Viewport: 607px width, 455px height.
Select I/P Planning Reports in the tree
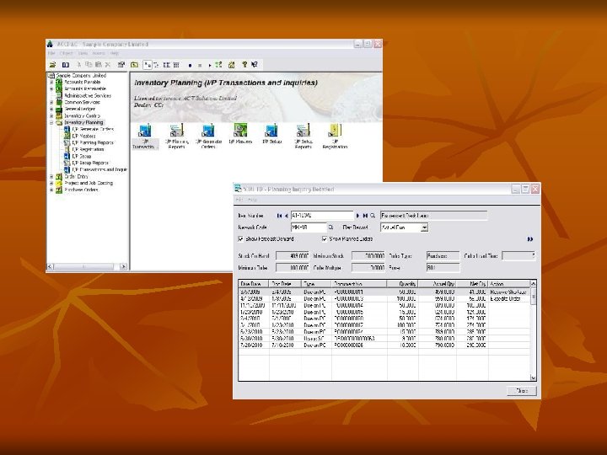[92, 142]
